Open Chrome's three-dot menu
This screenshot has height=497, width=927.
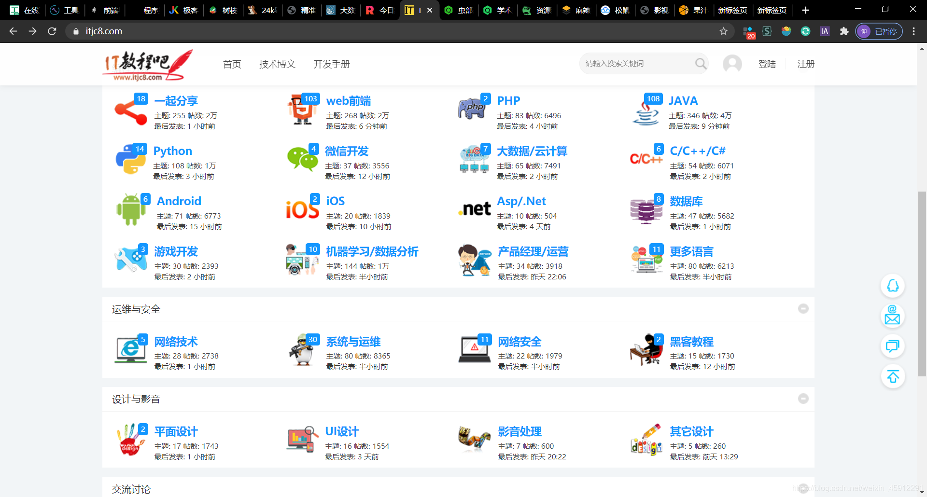913,31
